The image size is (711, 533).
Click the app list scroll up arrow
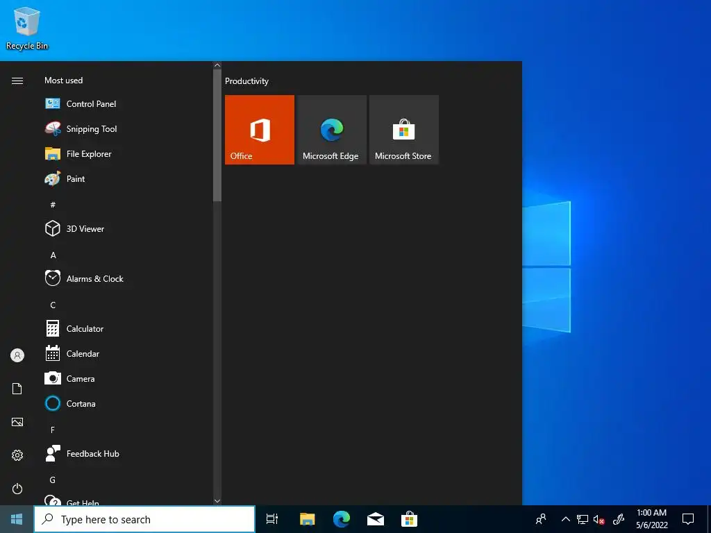click(217, 65)
